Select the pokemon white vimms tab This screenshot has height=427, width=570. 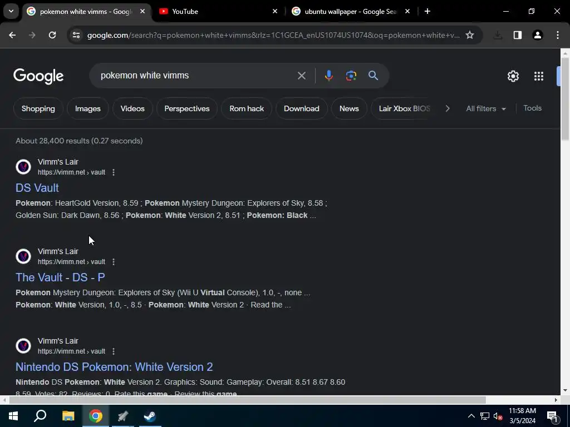[x=86, y=11]
